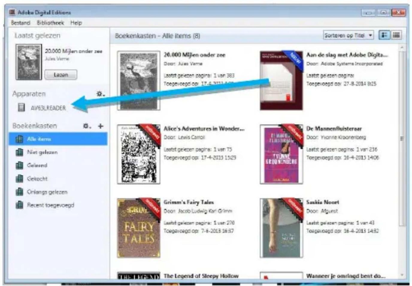Switch to list view

396,35
